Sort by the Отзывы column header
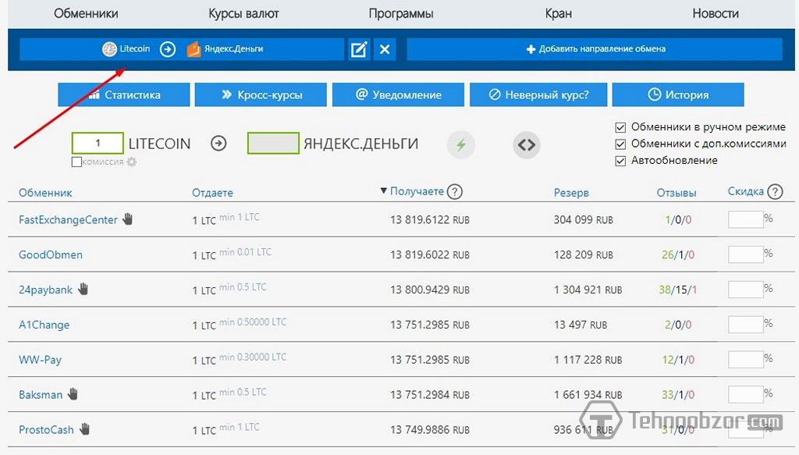The image size is (799, 455). coord(676,193)
